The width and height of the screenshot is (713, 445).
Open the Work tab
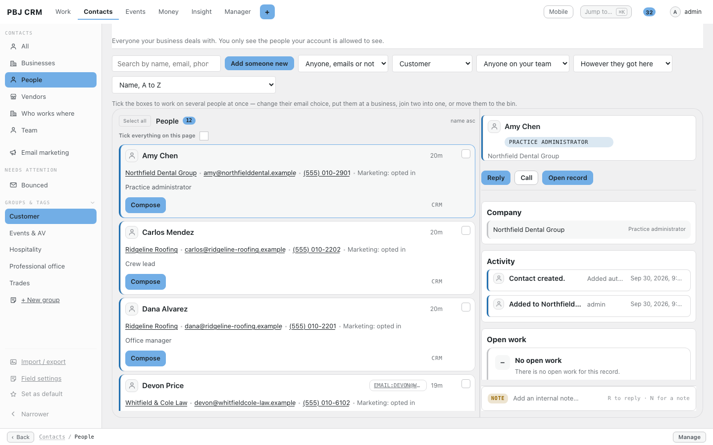tap(63, 12)
